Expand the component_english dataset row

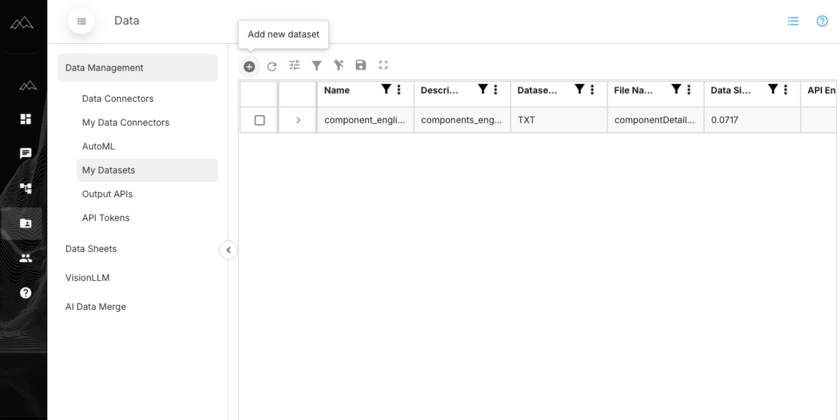point(297,119)
